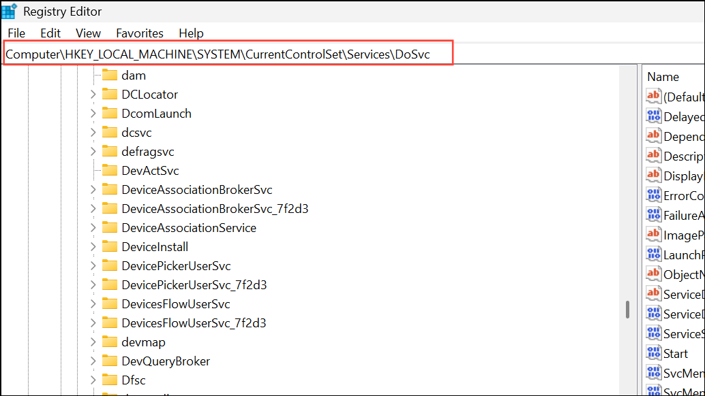Viewport: 705px width, 396px height.
Task: Select the DeviceAssociationBrokerSvc folder icon
Action: [x=110, y=189]
